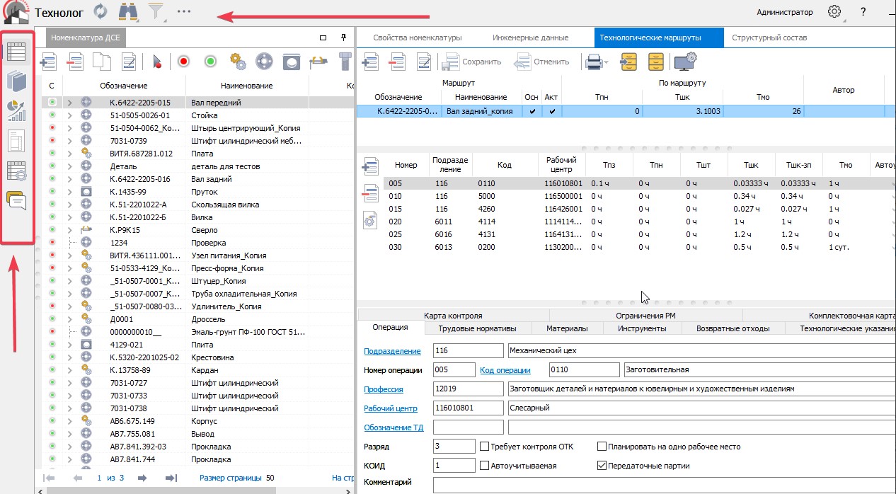This screenshot has width=896, height=494.
Task: Open the Материалы tab
Action: [567, 328]
